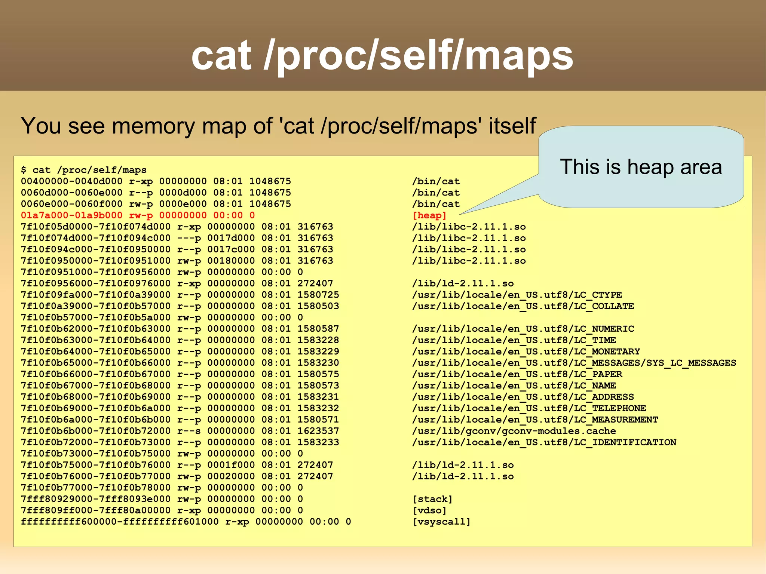Click the LC_TIME locale path
The image size is (766, 574).
pos(514,340)
